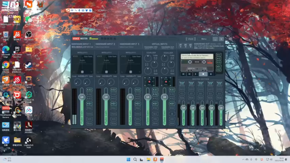This screenshot has height=163, width=290.
Task: Open A1 hardware out device selector
Action: 181,46
